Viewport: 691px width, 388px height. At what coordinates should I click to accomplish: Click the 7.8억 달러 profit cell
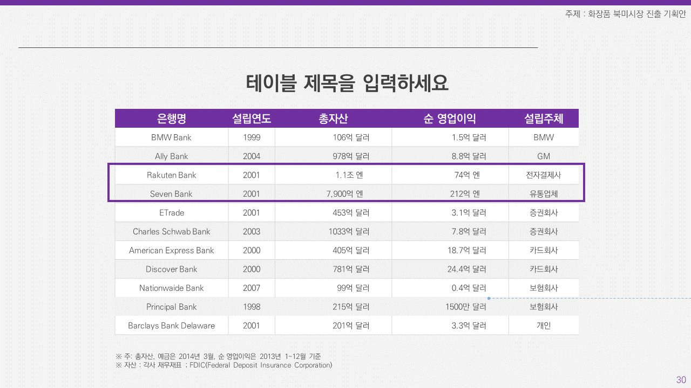pos(450,232)
